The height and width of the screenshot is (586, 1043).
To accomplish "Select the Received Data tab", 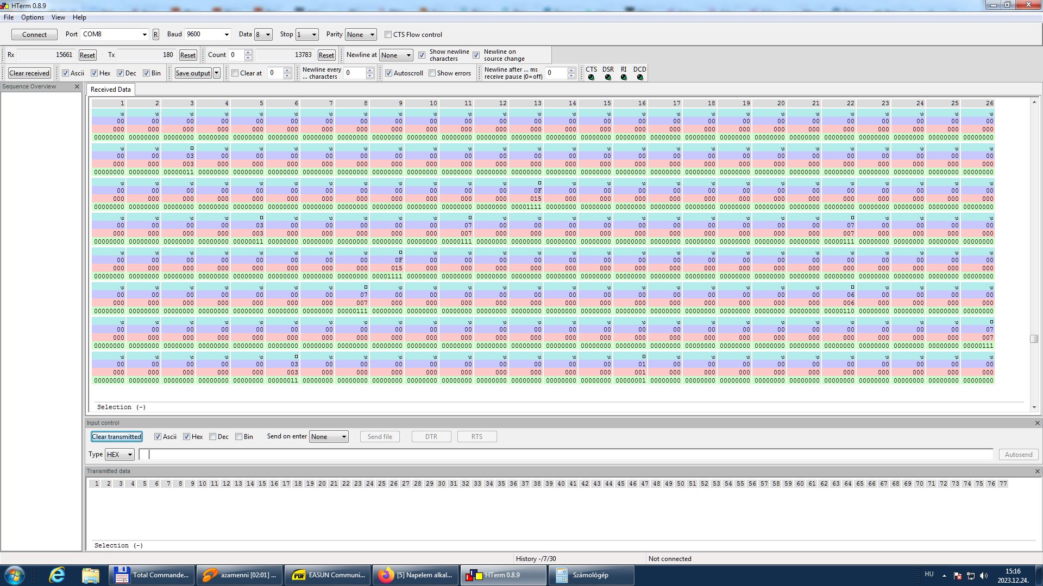I will (110, 90).
